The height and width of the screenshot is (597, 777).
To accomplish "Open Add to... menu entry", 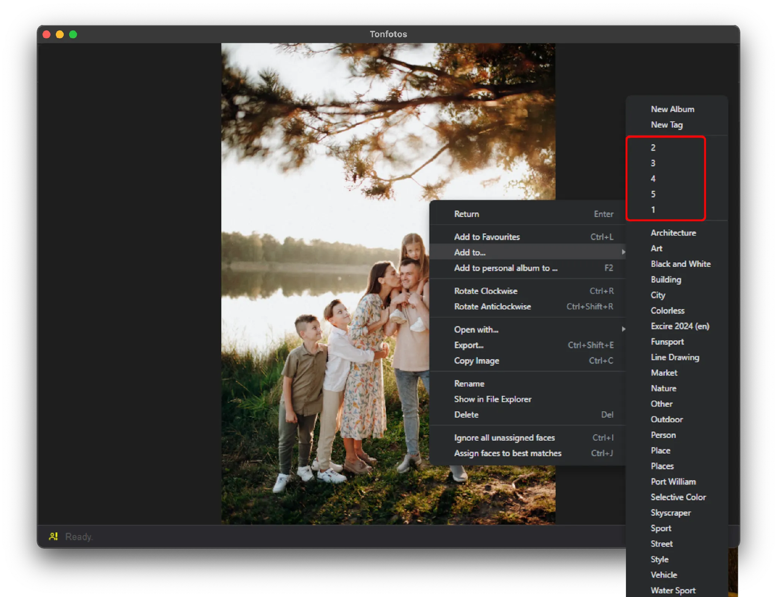I will pyautogui.click(x=528, y=252).
